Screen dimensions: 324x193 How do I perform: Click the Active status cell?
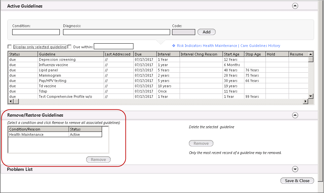coord(85,135)
